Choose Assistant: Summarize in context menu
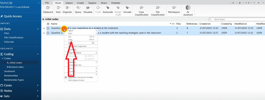 point(81,46)
